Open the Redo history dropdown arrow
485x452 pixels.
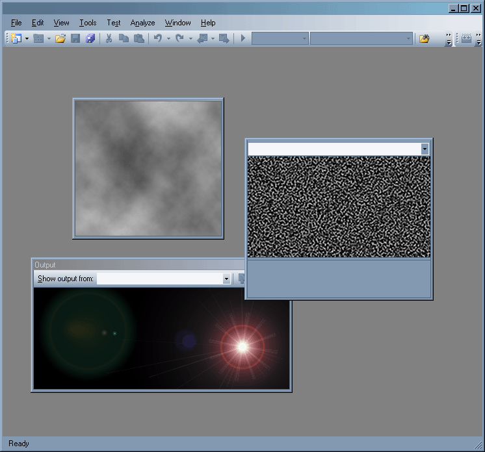point(190,38)
